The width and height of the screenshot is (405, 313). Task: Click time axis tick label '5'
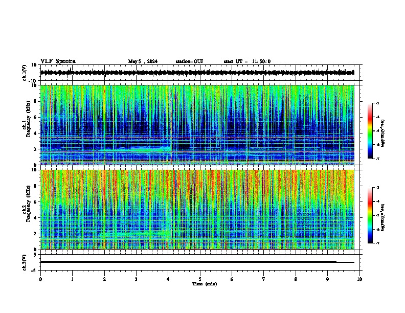coord(200,279)
